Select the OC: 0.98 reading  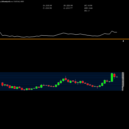click(88, 5)
